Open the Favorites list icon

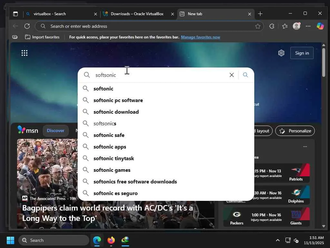pyautogui.click(x=285, y=26)
